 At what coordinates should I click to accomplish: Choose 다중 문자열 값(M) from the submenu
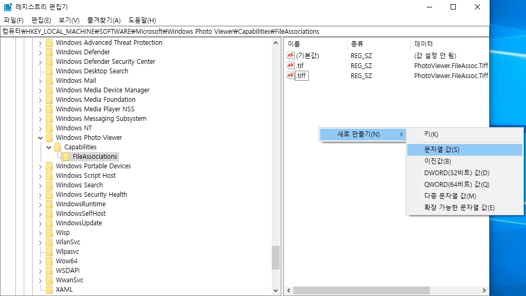[465, 196]
